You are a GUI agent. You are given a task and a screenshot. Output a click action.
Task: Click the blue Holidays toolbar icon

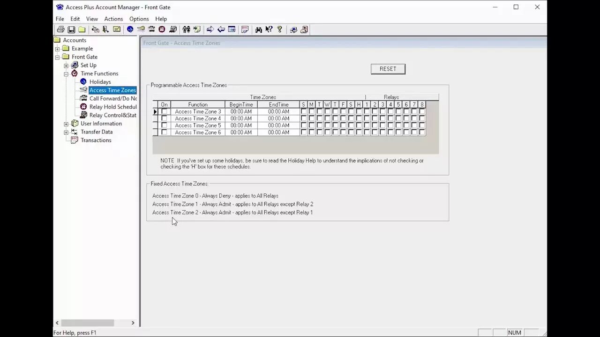coord(130,29)
